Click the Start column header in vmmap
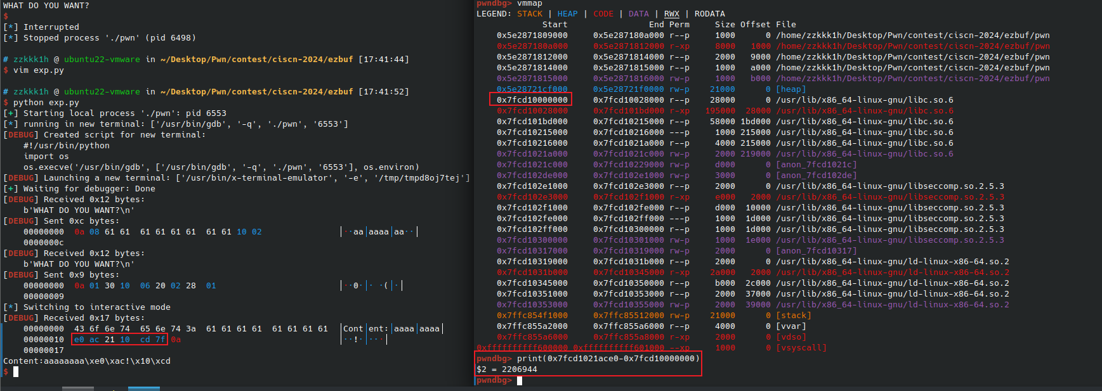 coord(554,25)
